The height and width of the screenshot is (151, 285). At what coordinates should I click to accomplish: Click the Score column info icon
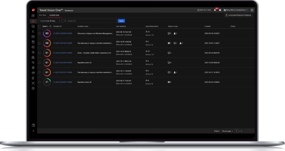[x=50, y=26]
